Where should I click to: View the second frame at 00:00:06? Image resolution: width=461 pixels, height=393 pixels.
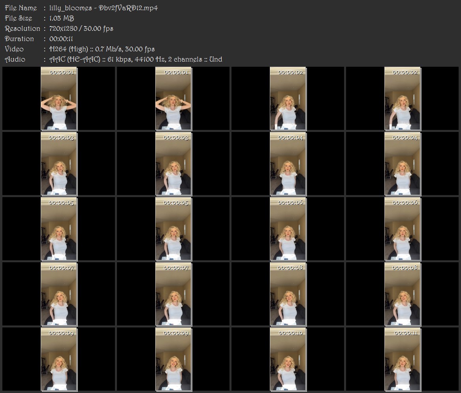point(403,229)
